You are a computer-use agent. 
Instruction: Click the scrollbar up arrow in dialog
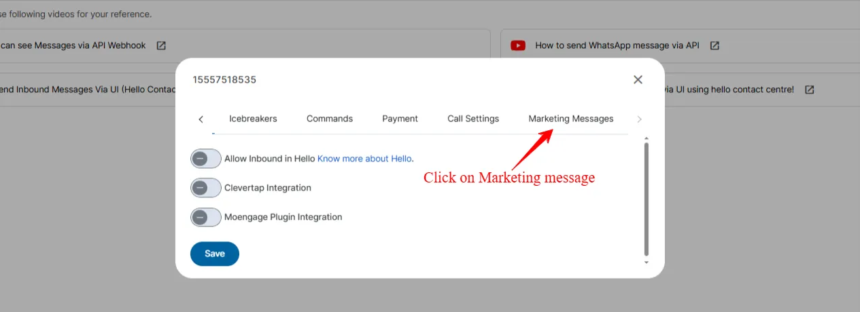[x=646, y=138]
